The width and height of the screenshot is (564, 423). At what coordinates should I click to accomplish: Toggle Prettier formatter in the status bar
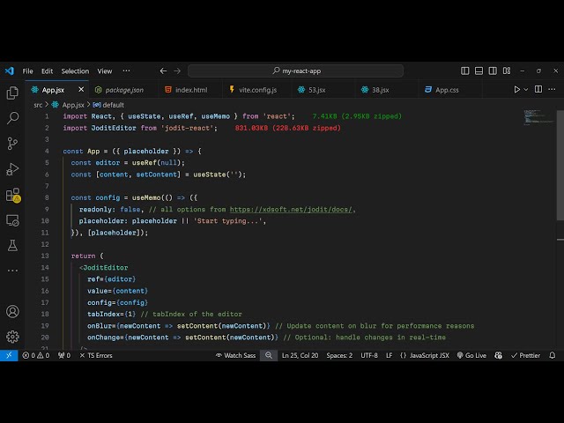click(x=525, y=355)
